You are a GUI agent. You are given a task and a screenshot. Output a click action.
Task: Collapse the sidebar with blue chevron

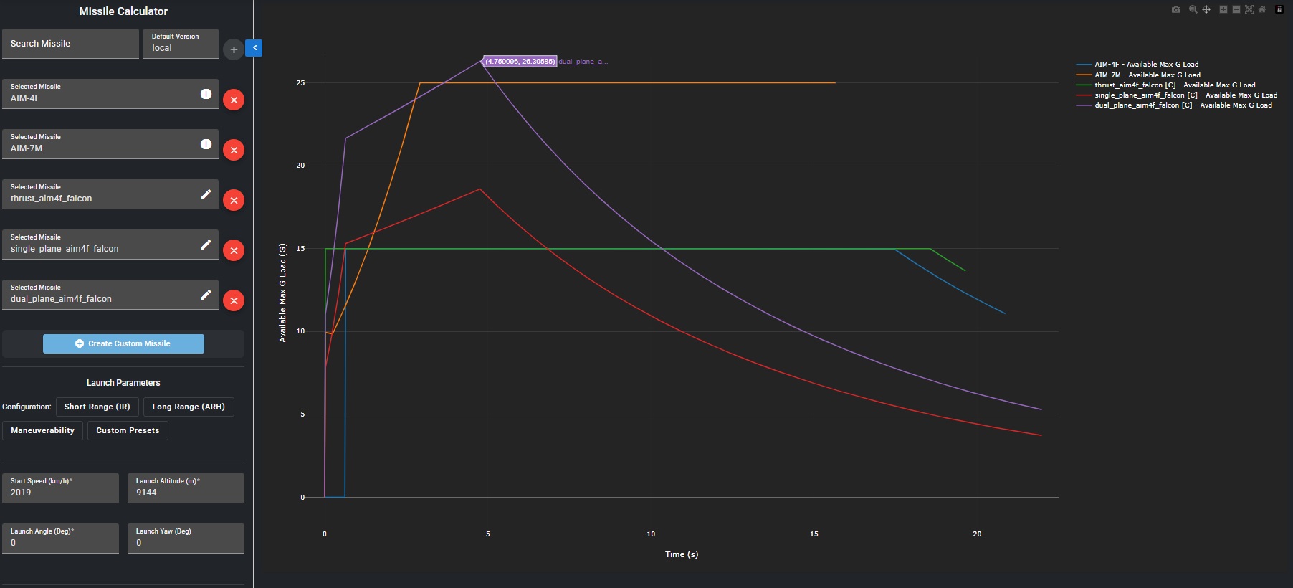254,48
